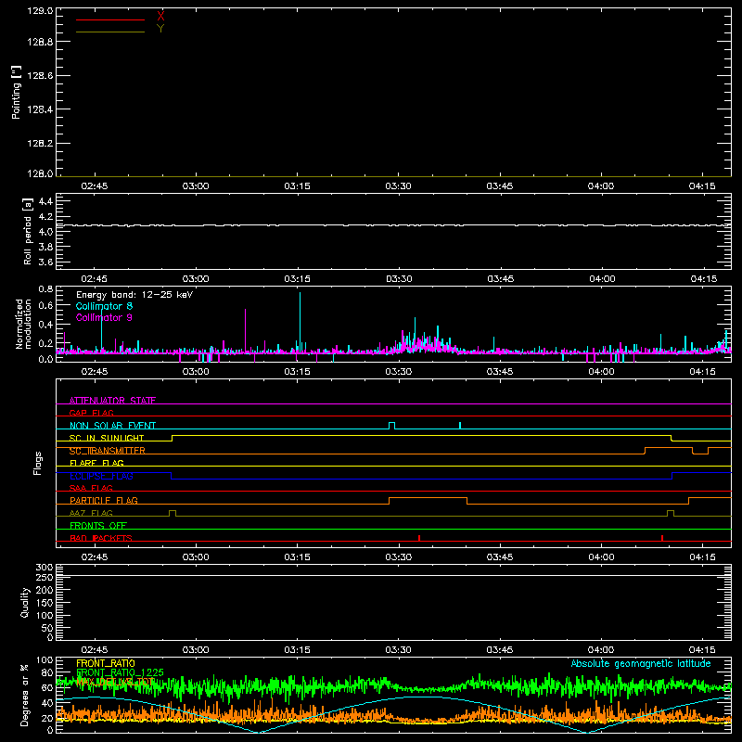The height and width of the screenshot is (742, 742).
Task: Click the 'Degrees or %' axis title
Action: 25,695
